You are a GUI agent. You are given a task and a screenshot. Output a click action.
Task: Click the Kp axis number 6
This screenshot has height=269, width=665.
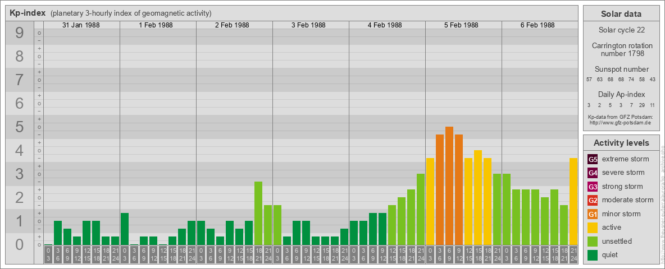(20, 104)
